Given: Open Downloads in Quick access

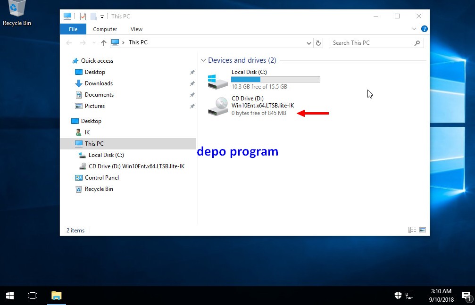Looking at the screenshot, I should (x=93, y=83).
